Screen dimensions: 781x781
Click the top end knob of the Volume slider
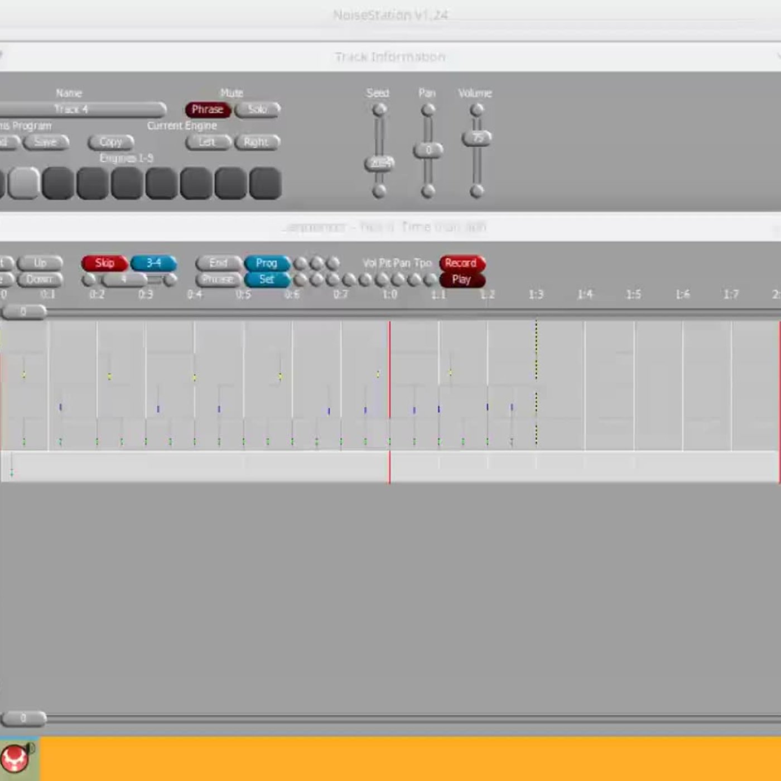click(x=476, y=110)
